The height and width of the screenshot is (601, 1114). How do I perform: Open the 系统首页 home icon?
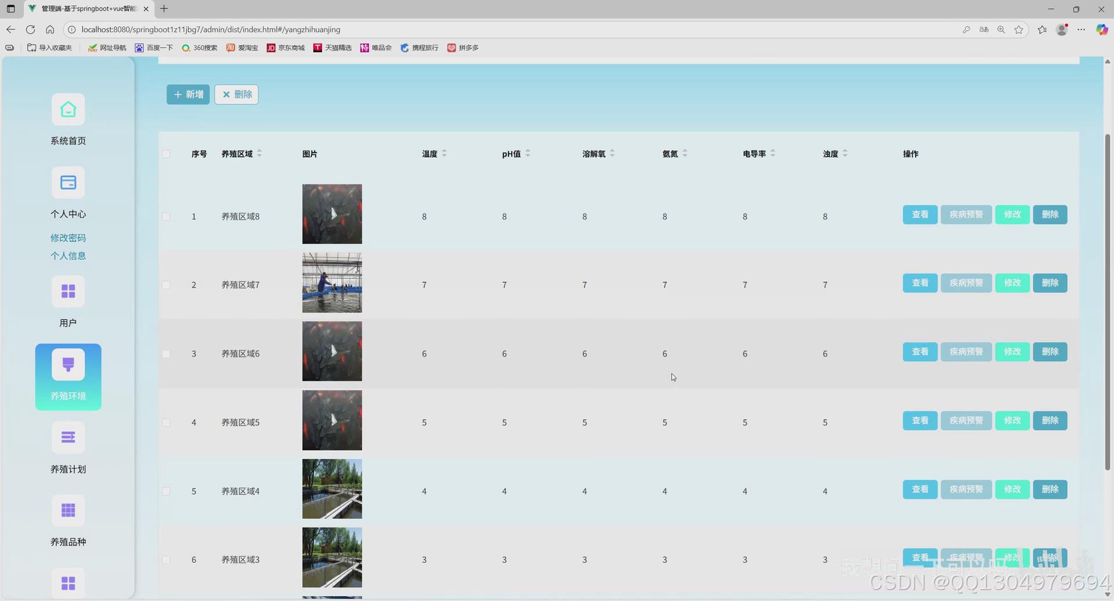pyautogui.click(x=68, y=109)
